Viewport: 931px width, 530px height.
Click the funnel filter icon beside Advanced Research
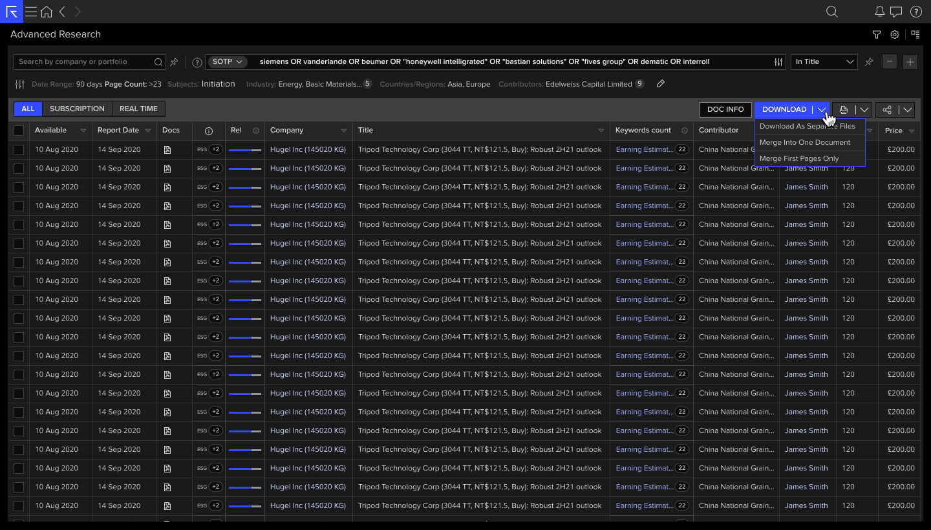877,35
